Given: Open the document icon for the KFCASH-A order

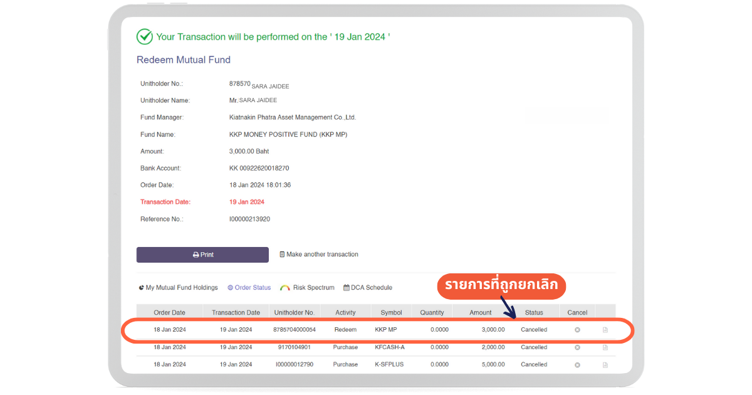Looking at the screenshot, I should click(605, 347).
